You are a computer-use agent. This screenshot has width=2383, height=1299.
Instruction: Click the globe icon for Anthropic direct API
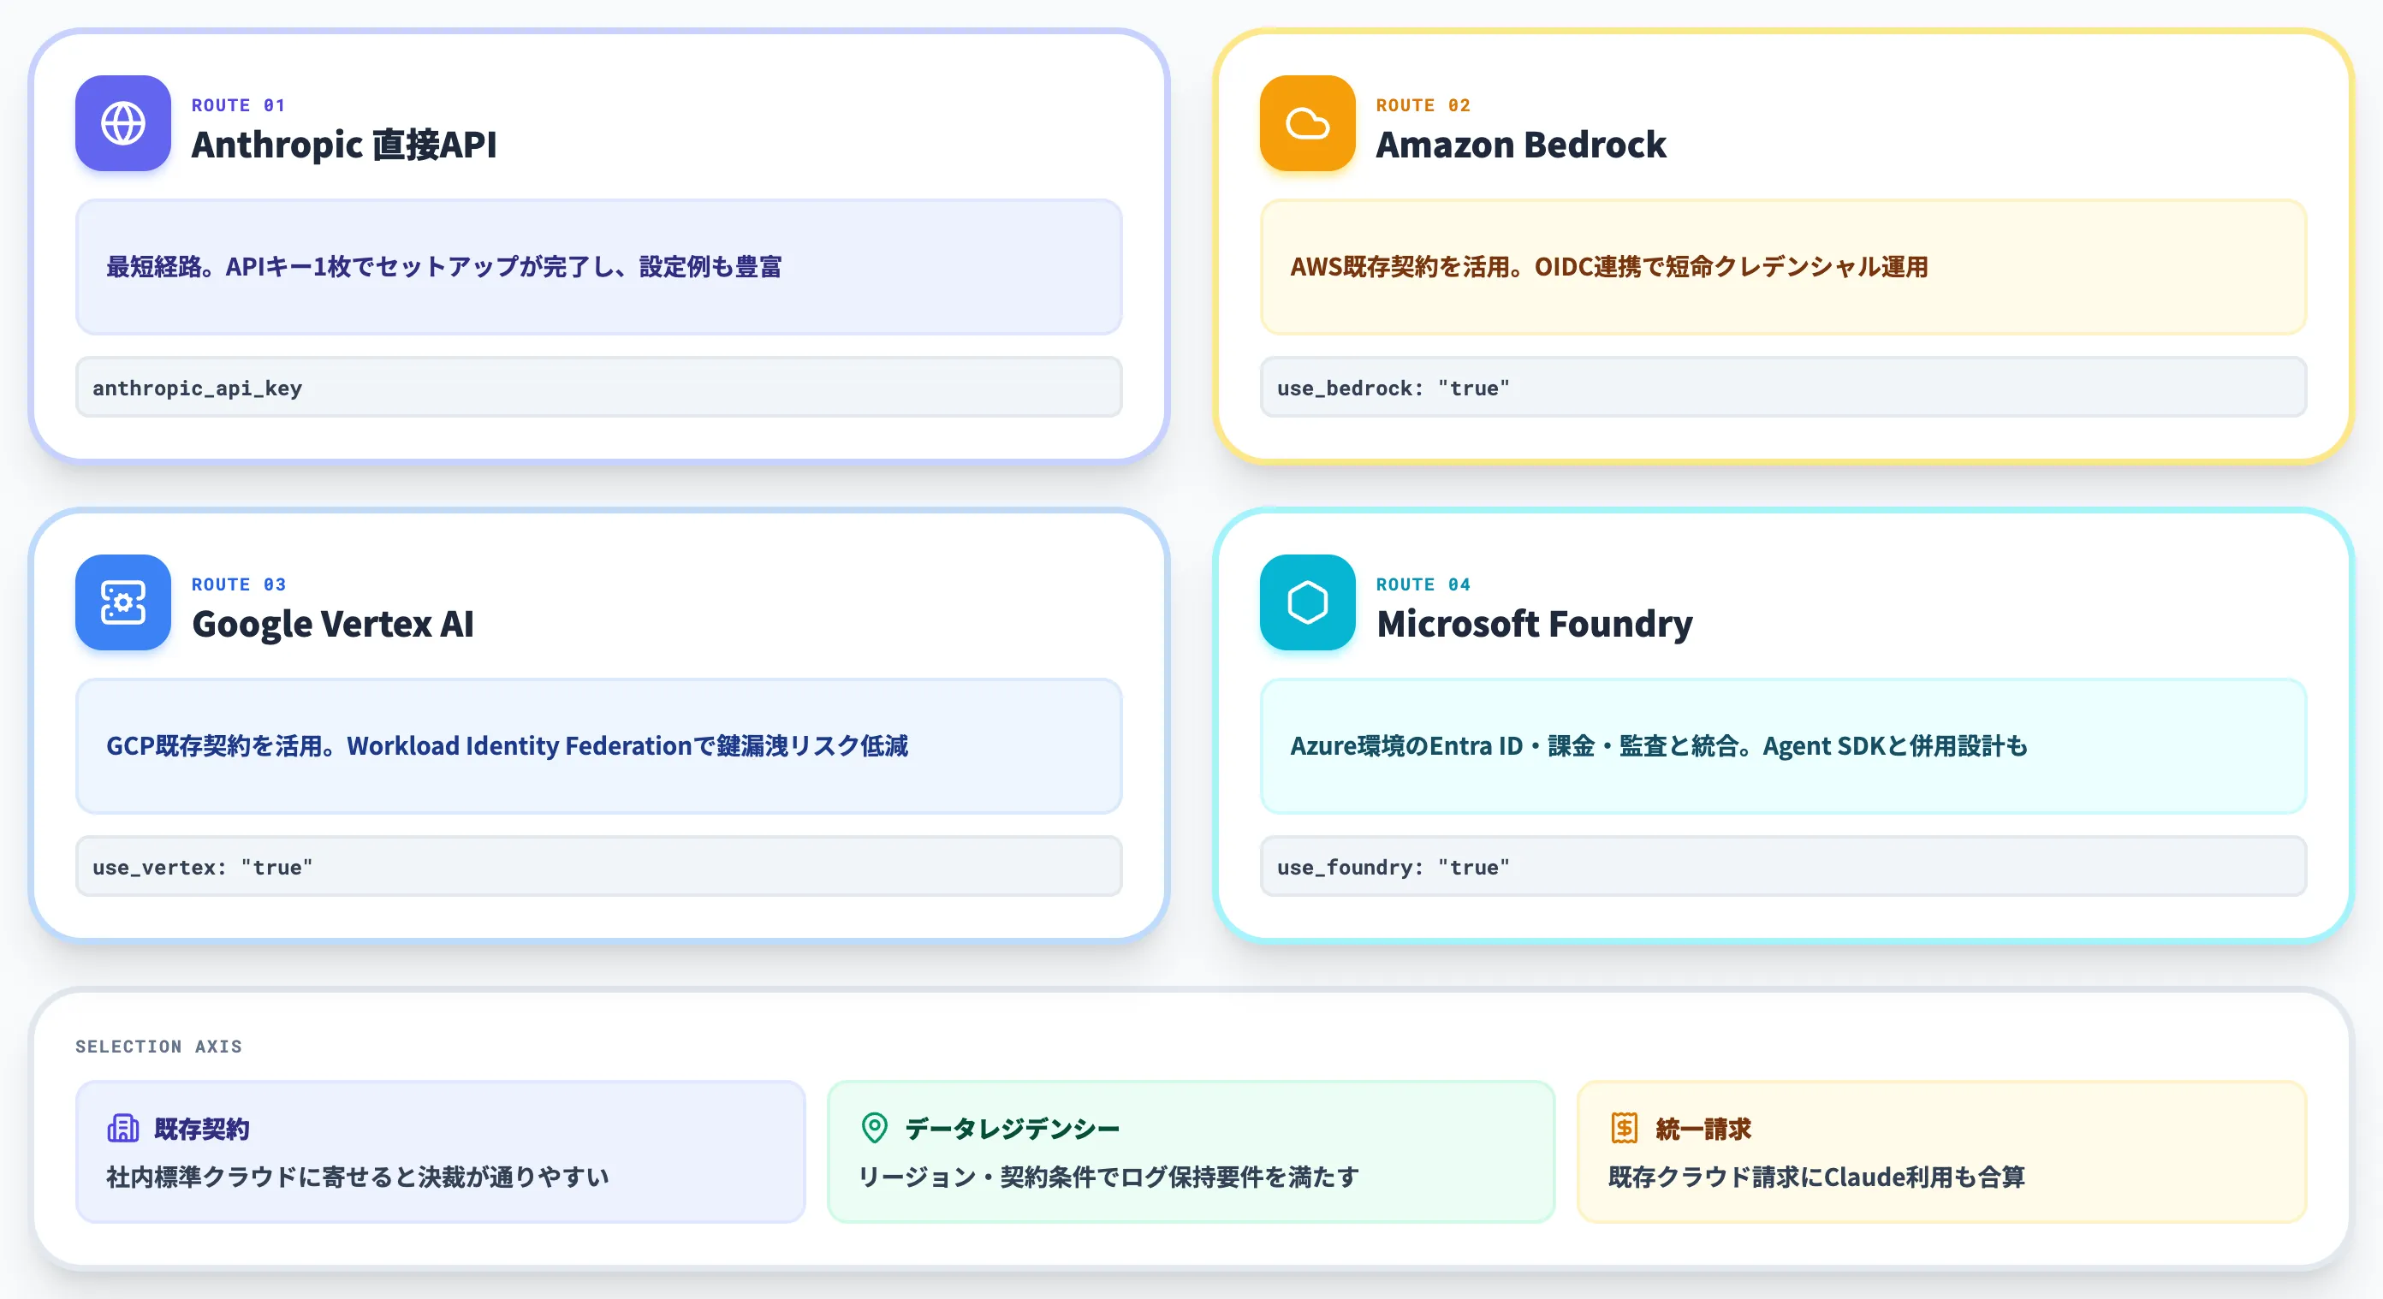[123, 123]
